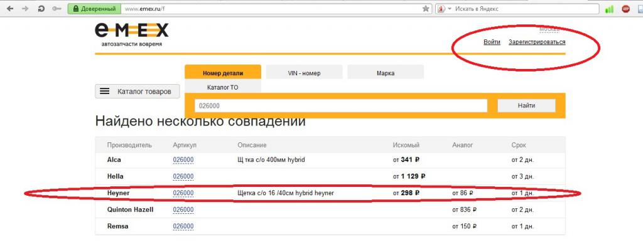Click the Hella manufacturer name

[x=116, y=176]
